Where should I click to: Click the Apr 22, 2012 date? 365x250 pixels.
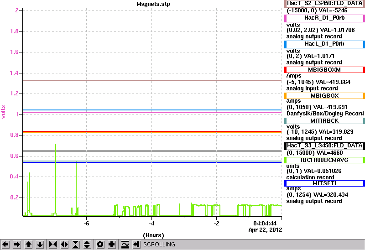click(x=265, y=230)
